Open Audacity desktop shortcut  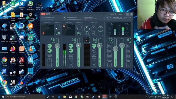21,83
